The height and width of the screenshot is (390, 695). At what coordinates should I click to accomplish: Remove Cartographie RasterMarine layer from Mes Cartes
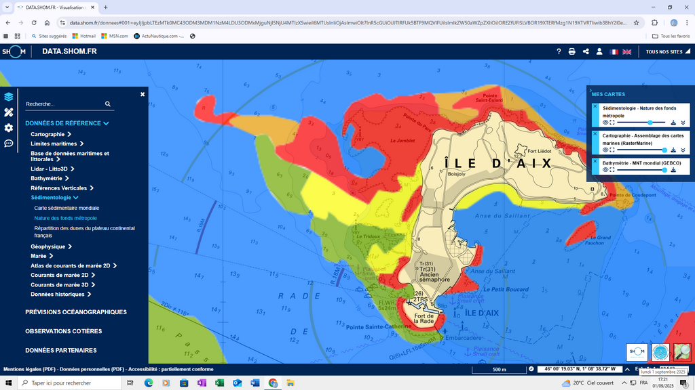tap(595, 134)
